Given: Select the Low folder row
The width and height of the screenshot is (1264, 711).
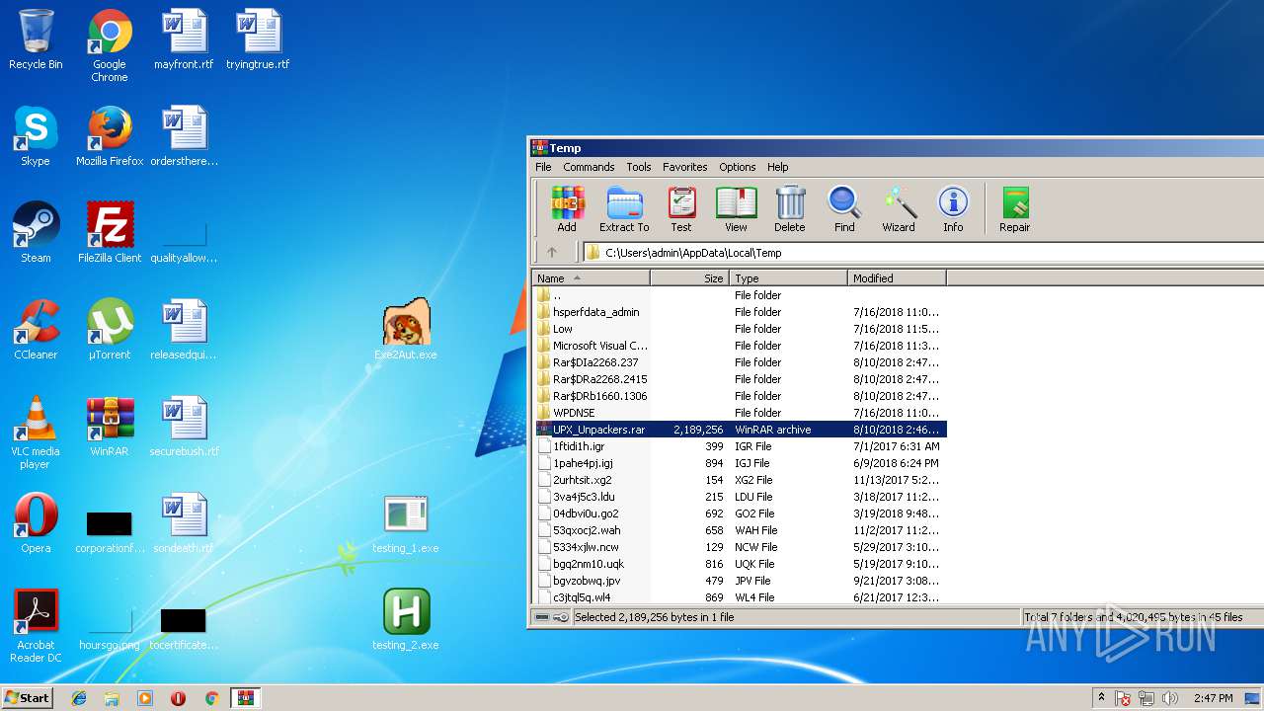Looking at the screenshot, I should point(741,329).
